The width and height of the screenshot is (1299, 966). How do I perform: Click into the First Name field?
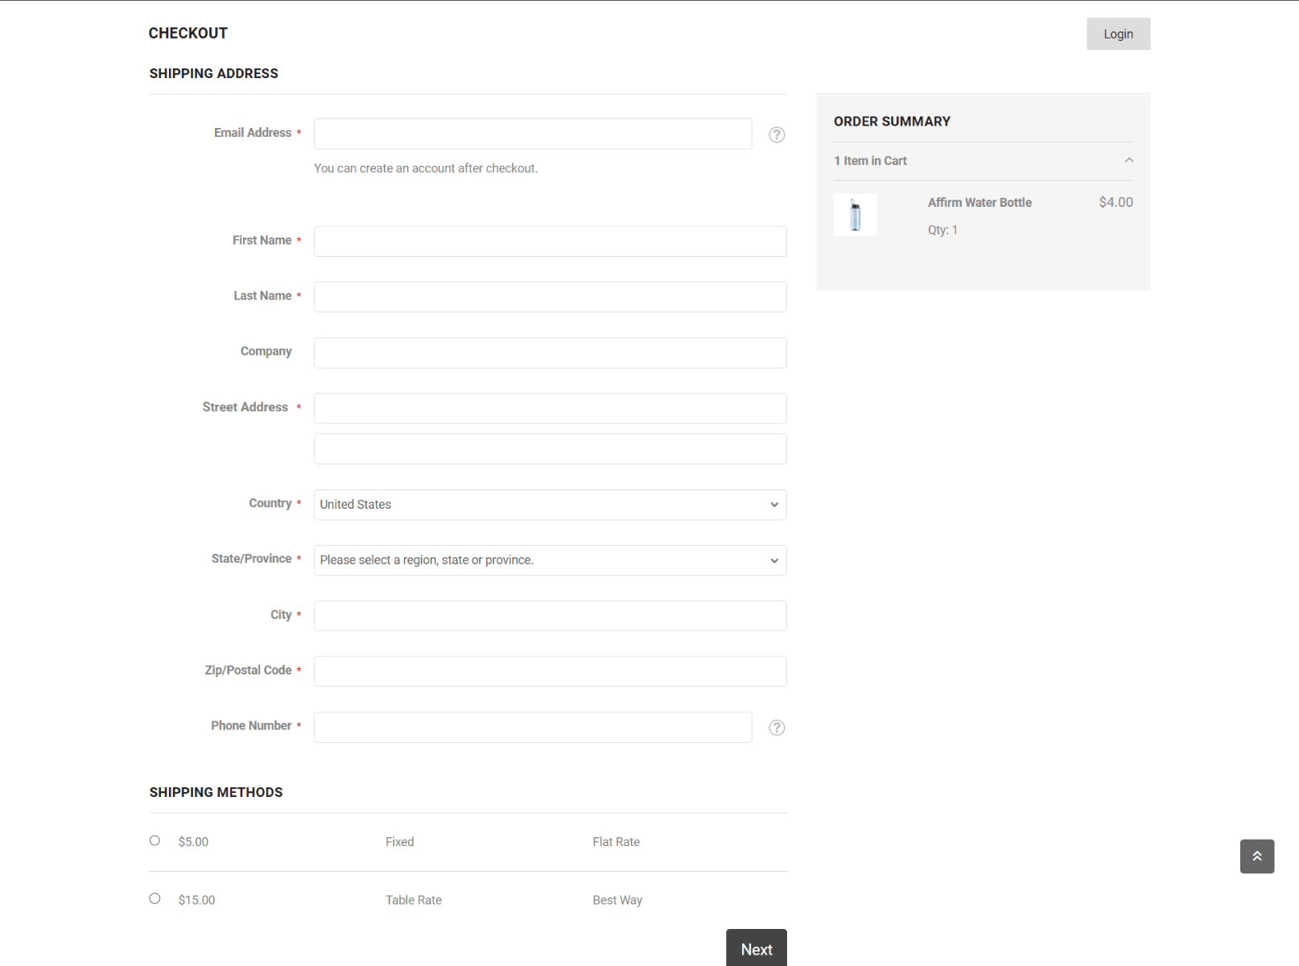pyautogui.click(x=550, y=242)
